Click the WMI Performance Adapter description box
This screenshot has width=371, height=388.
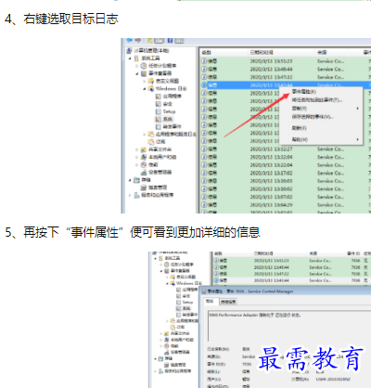(x=289, y=326)
